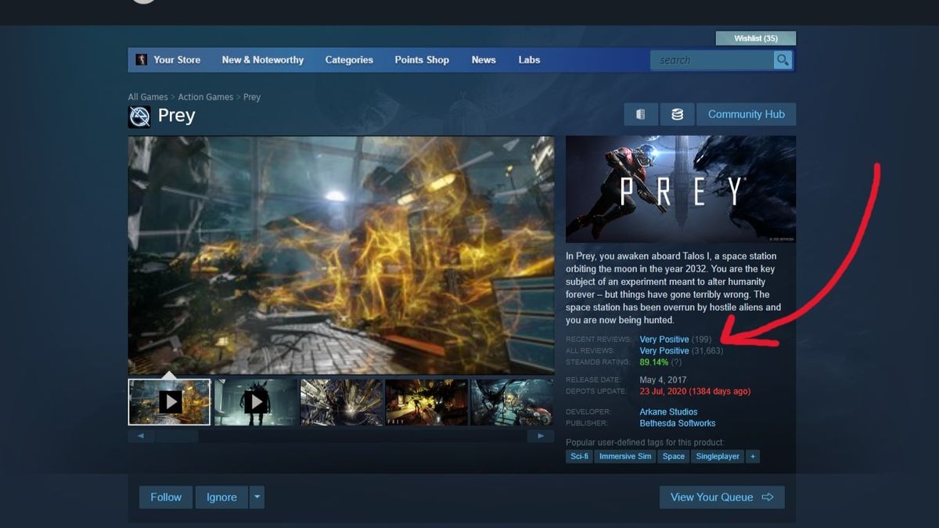This screenshot has height=528, width=939.
Task: Select the fourth screenshot thumbnail
Action: (426, 402)
